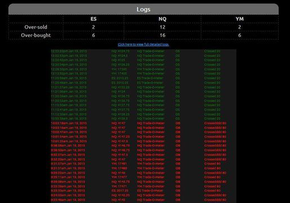Click the NQ: 4147.25 price in logs

[x=120, y=136]
